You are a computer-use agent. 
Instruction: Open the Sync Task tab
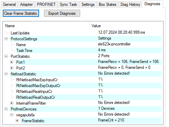pos(68,4)
